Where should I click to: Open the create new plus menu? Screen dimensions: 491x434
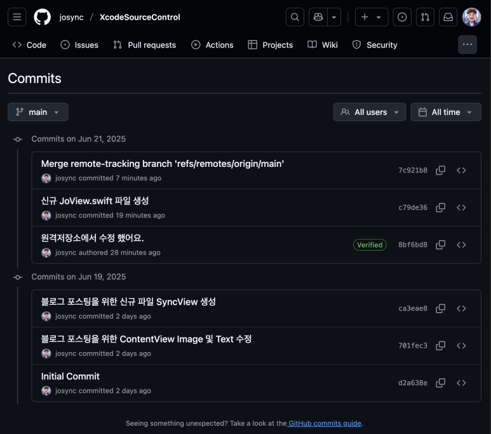372,17
